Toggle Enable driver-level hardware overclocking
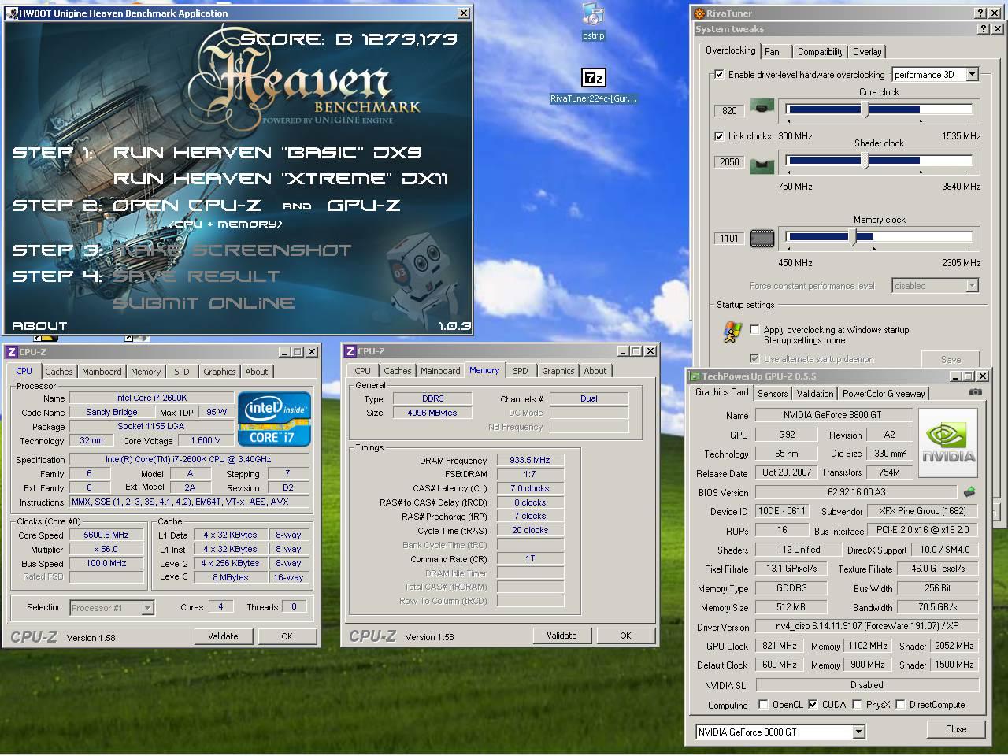Screen dimensions: 1008x756 pos(719,75)
